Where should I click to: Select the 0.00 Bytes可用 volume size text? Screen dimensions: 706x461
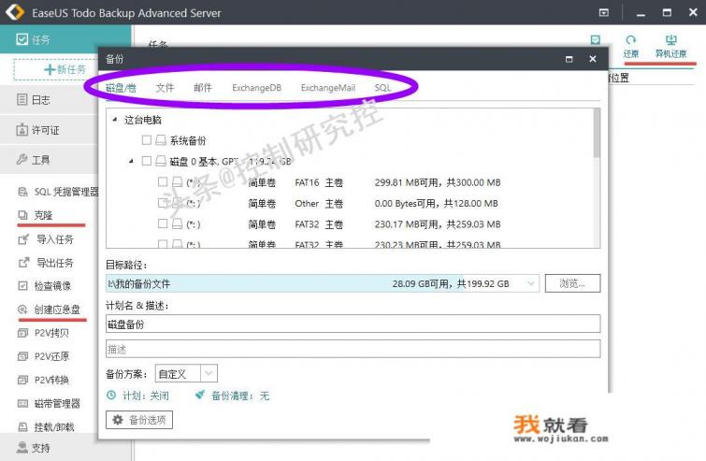(x=437, y=203)
